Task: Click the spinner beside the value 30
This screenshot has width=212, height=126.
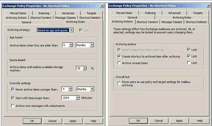Action: click(x=85, y=68)
